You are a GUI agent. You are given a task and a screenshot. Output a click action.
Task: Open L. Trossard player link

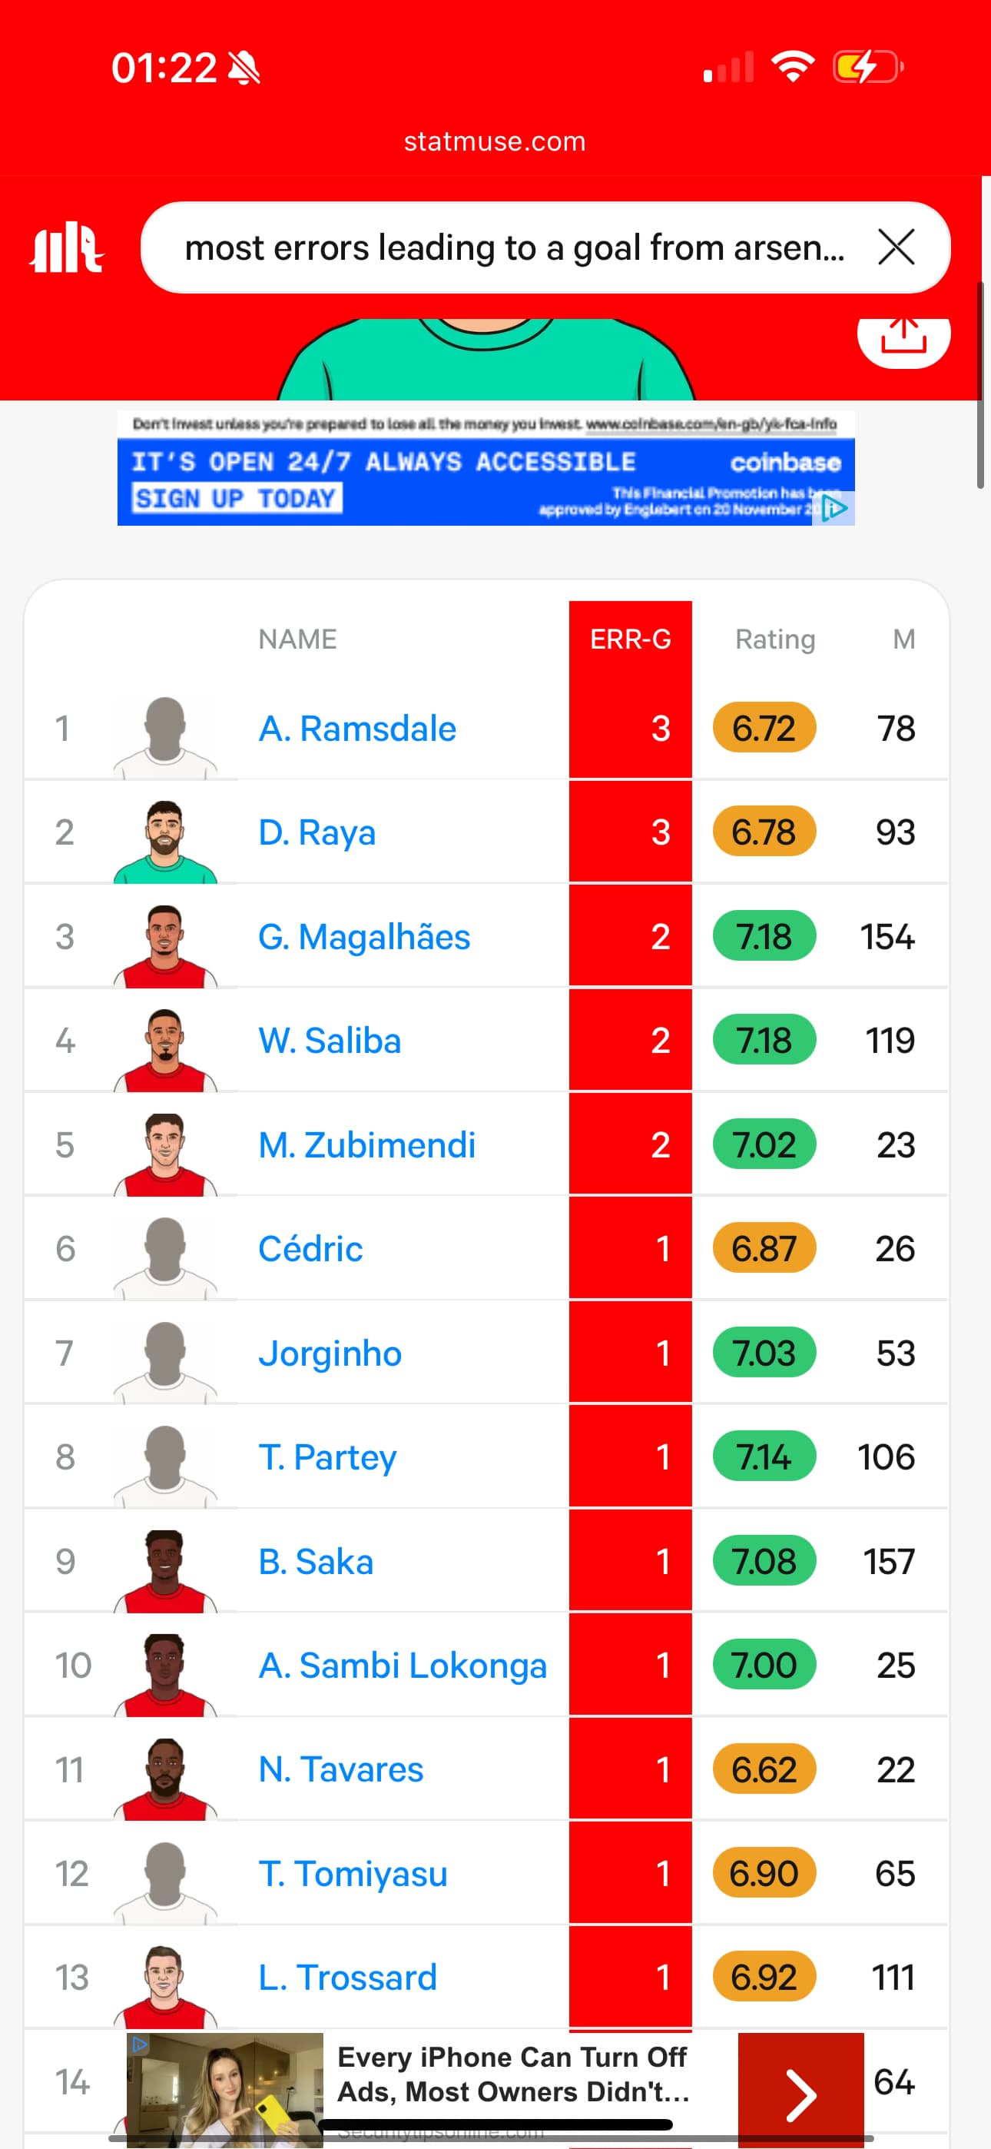pos(347,1977)
